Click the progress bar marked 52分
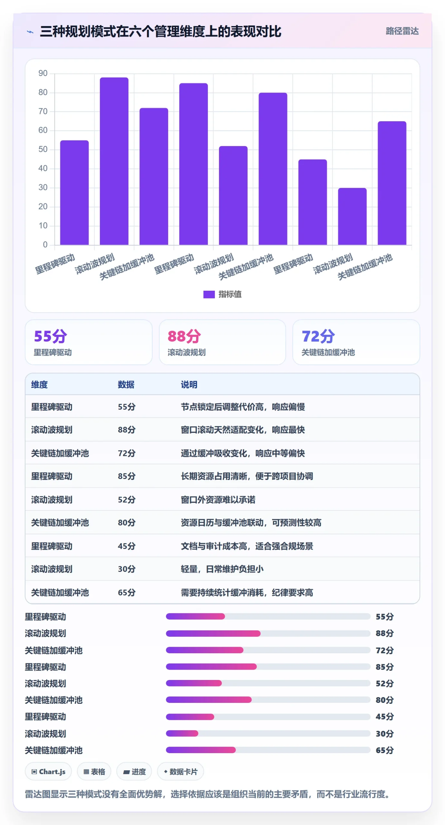This screenshot has height=825, width=445. (x=268, y=683)
